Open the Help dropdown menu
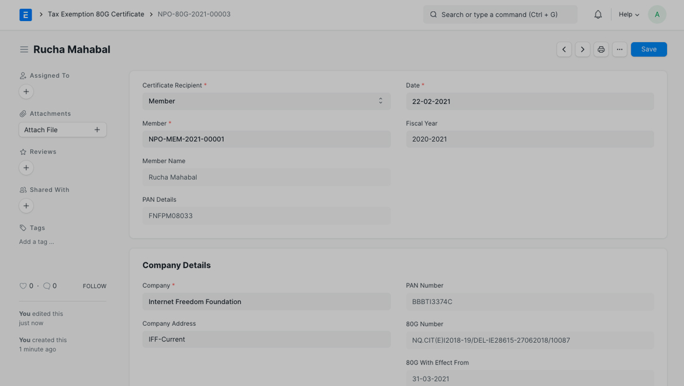Image resolution: width=684 pixels, height=386 pixels. 628,15
